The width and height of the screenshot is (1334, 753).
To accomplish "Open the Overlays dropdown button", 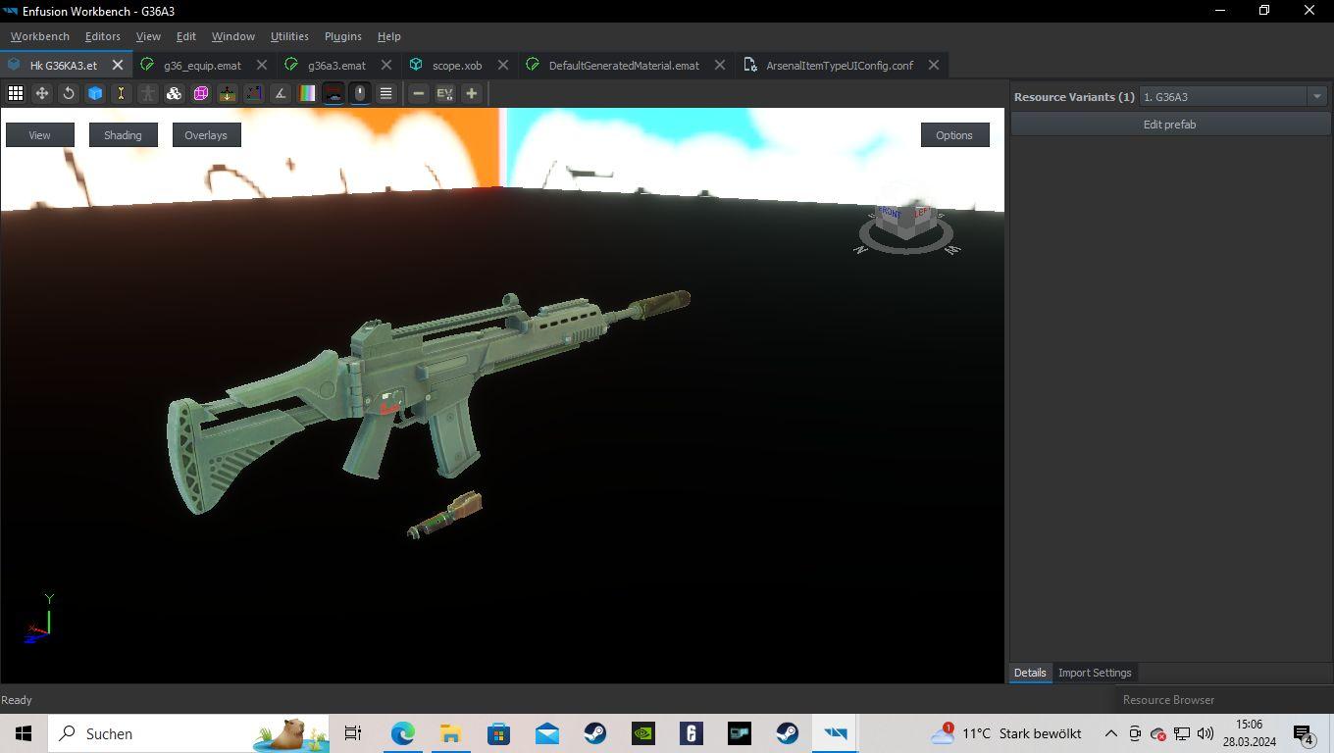I will click(206, 135).
